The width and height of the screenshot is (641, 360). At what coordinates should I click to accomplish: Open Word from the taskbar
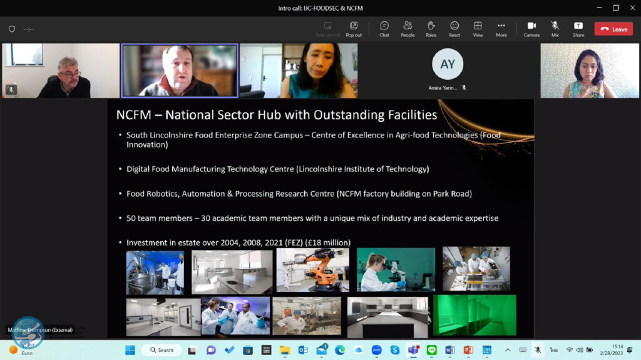[x=449, y=350]
